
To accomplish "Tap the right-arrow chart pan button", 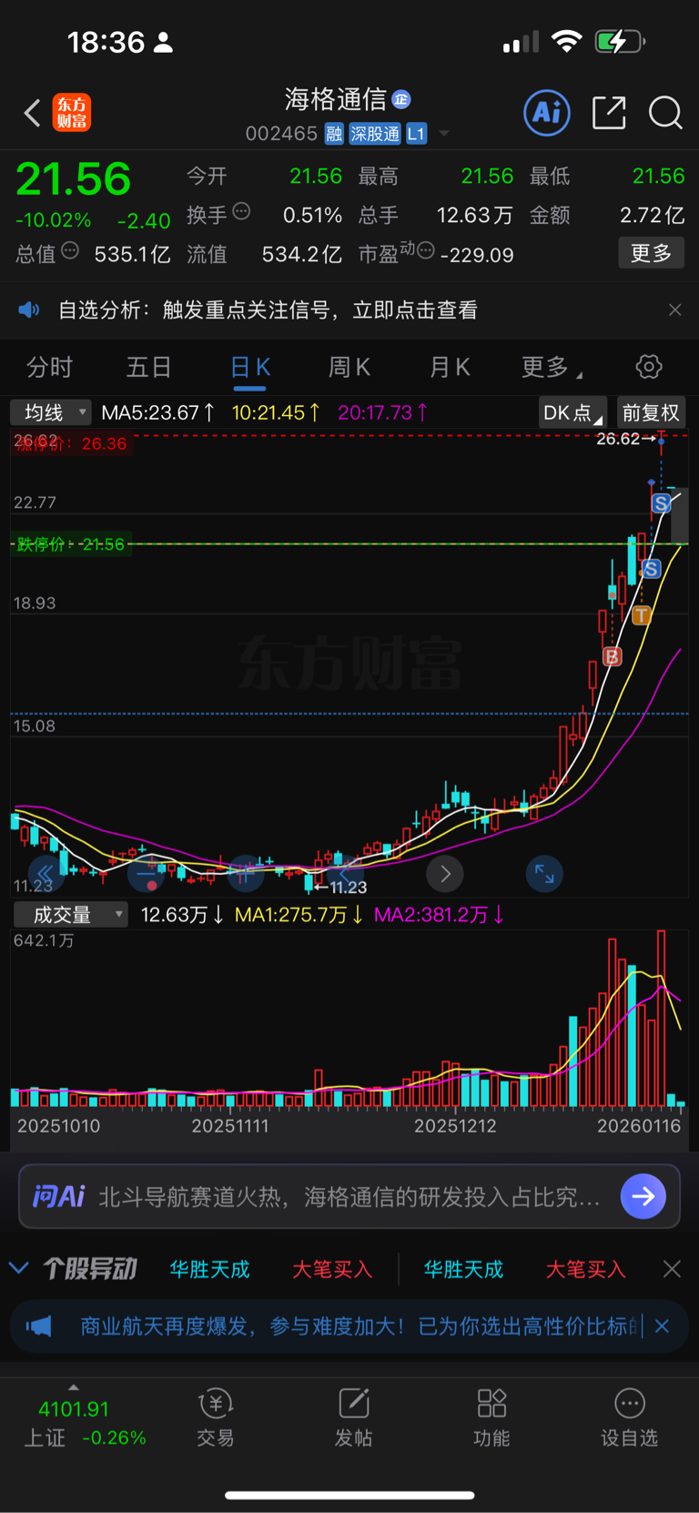I will pos(445,874).
